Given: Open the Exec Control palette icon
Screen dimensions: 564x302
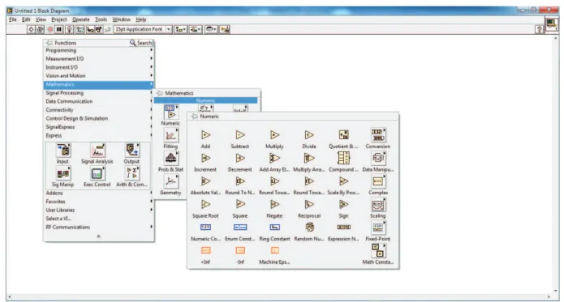Looking at the screenshot, I should [x=97, y=173].
